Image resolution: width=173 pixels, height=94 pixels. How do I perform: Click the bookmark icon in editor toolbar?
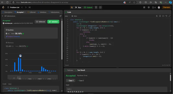point(160,16)
